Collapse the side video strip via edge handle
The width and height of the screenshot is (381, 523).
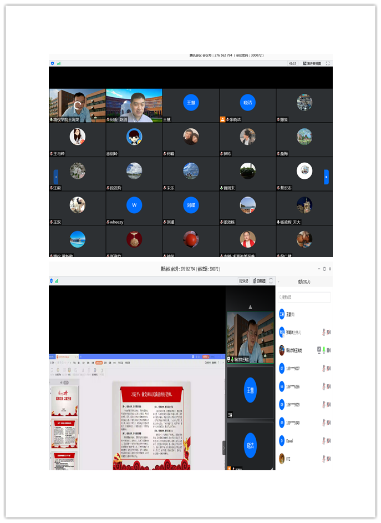224,447
